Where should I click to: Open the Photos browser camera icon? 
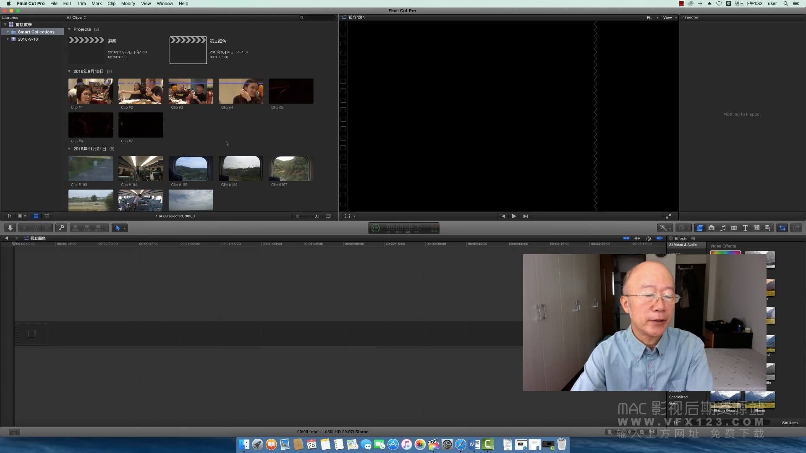pos(711,228)
